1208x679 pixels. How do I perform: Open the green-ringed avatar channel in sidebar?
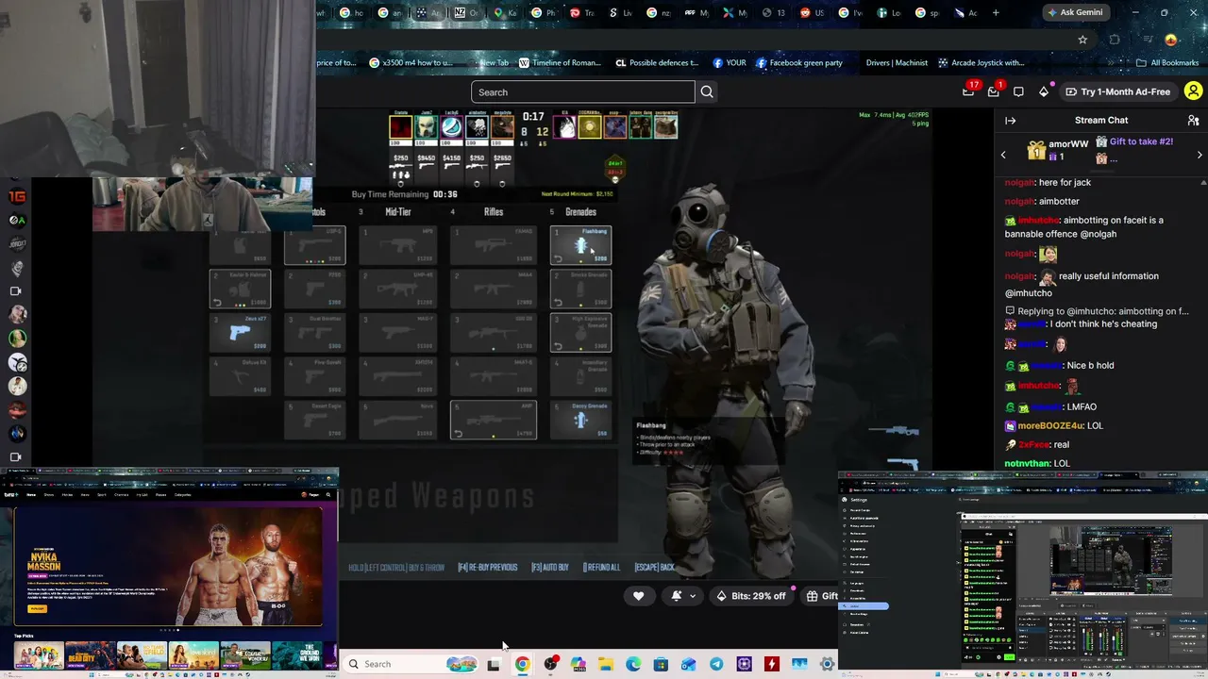pos(16,339)
